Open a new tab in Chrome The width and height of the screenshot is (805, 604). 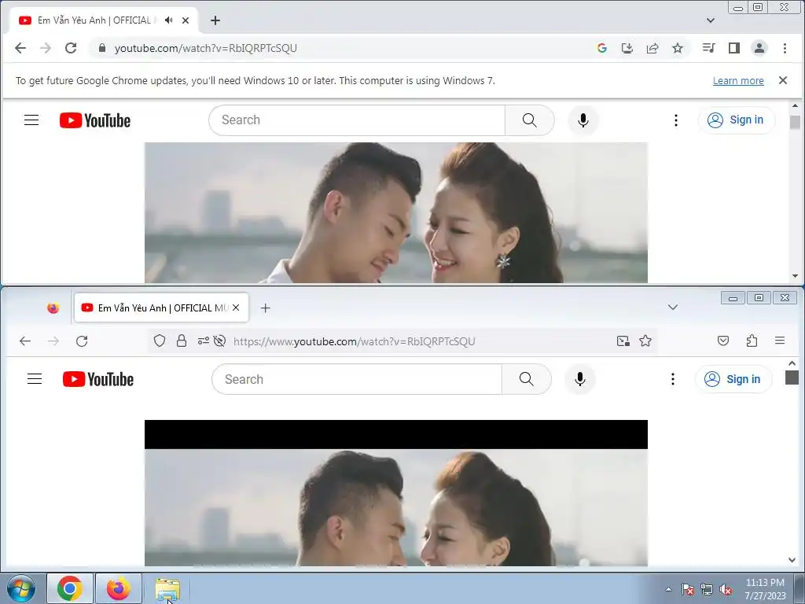(215, 20)
